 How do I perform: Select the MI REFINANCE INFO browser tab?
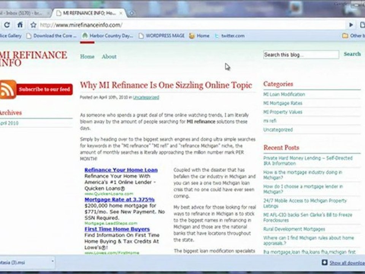(x=90, y=13)
